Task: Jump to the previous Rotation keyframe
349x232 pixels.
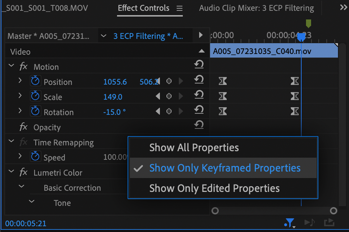Action: point(158,112)
